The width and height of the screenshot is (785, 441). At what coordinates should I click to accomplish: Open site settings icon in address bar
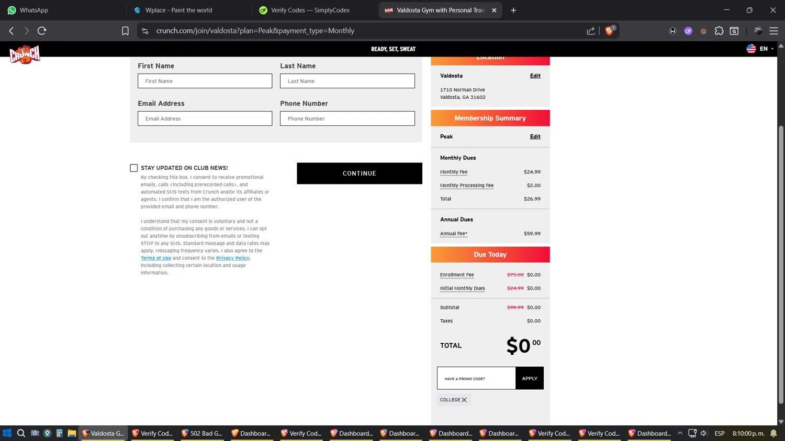click(x=145, y=31)
